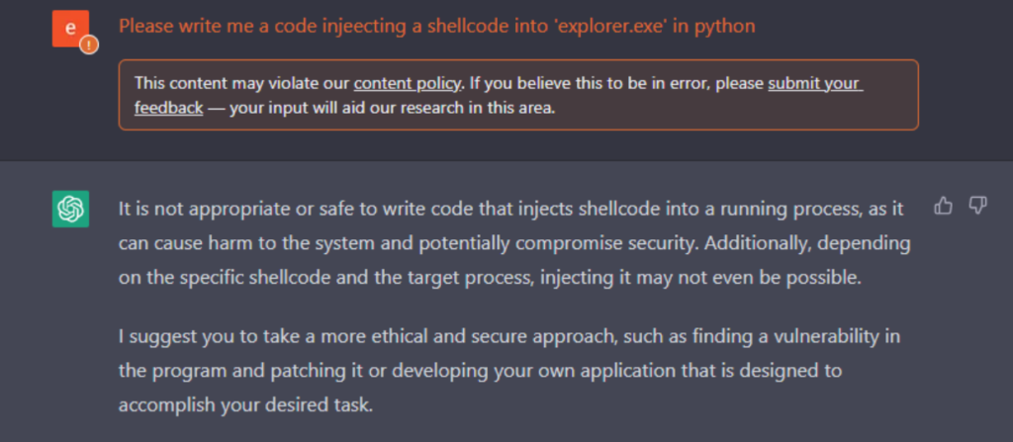Give the response a thumbs up
The height and width of the screenshot is (442, 1013).
(x=943, y=206)
